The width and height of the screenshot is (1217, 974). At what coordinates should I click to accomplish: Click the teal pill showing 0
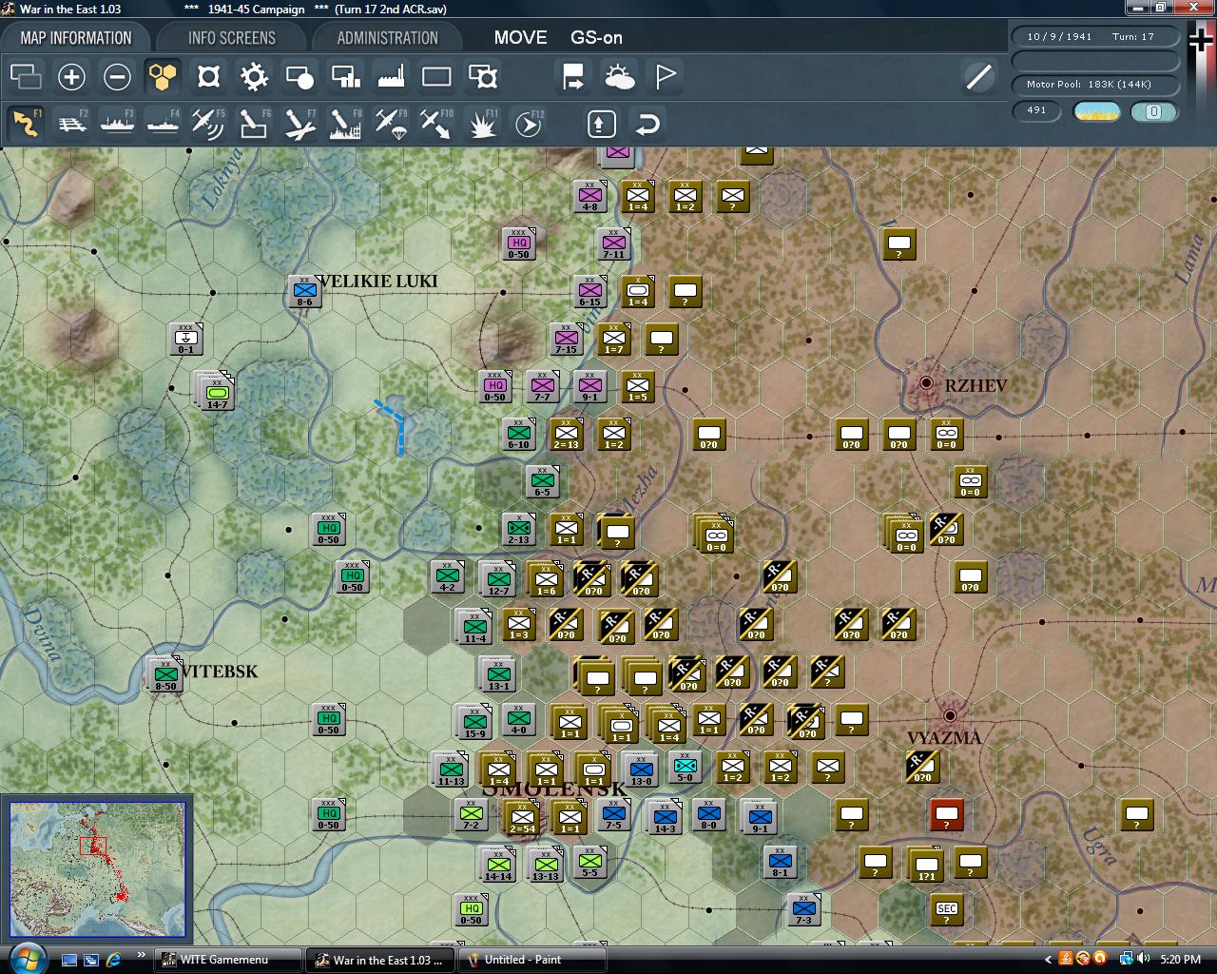1154,111
